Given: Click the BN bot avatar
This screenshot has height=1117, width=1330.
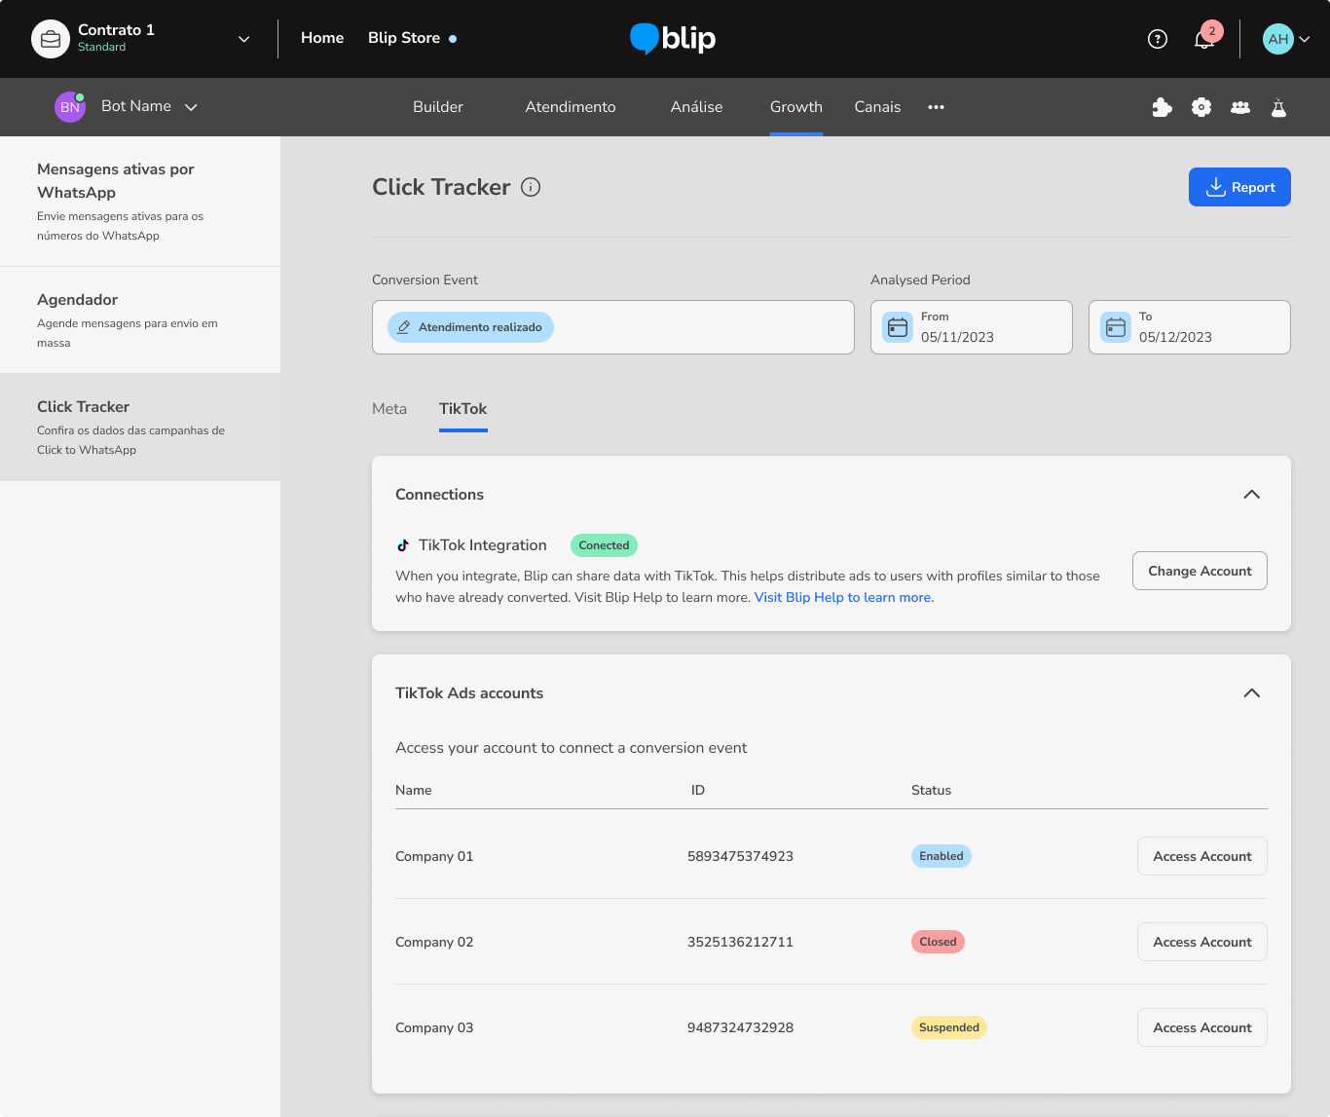Looking at the screenshot, I should (x=70, y=107).
